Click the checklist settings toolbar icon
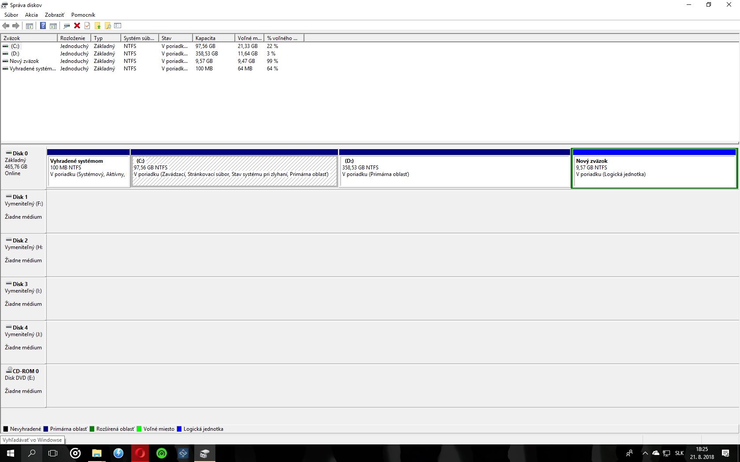 point(118,26)
